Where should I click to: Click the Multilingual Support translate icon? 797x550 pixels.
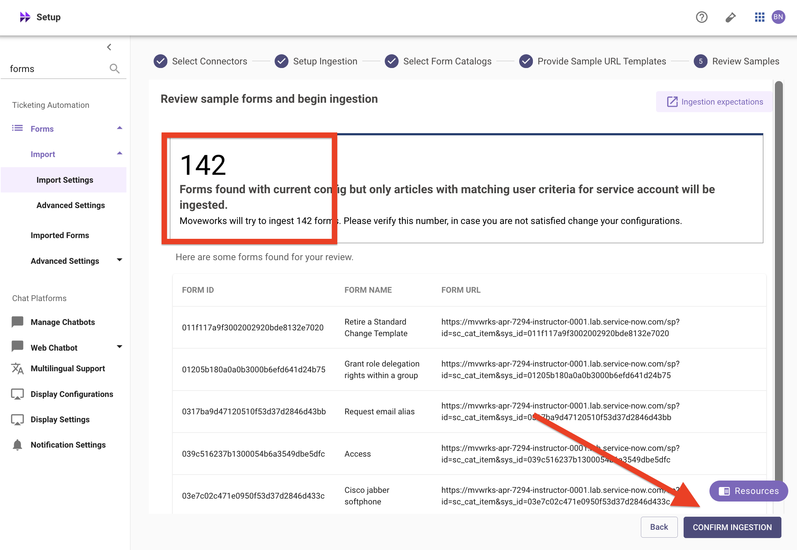click(x=17, y=368)
